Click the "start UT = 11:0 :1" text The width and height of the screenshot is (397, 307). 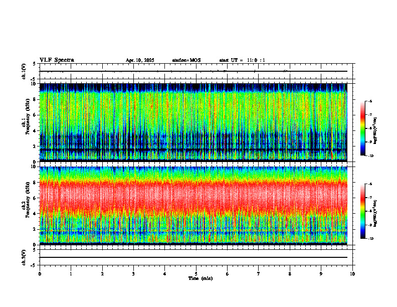point(242,60)
